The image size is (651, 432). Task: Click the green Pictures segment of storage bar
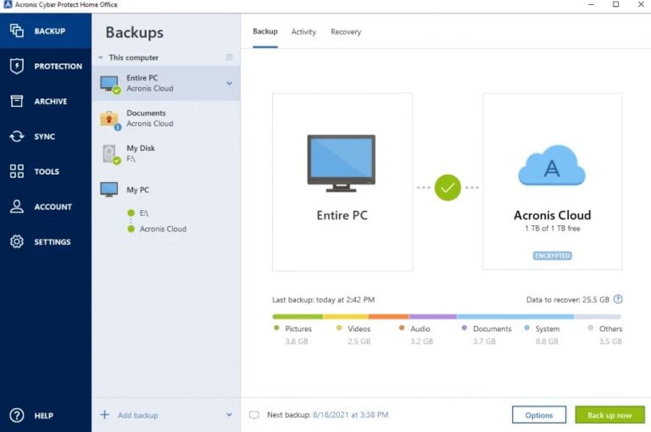coord(298,317)
